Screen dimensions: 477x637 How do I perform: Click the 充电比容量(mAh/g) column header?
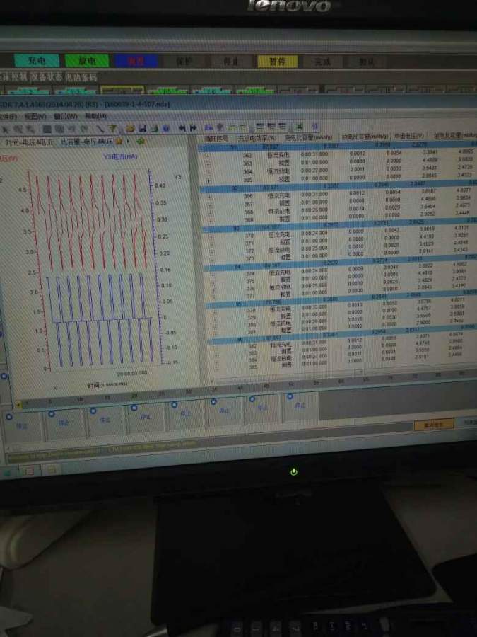tap(309, 137)
